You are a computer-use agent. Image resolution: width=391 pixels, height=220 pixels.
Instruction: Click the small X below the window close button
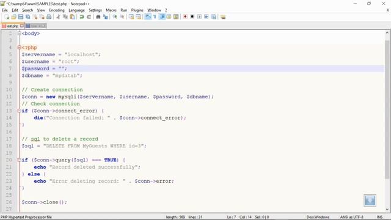pyautogui.click(x=388, y=10)
